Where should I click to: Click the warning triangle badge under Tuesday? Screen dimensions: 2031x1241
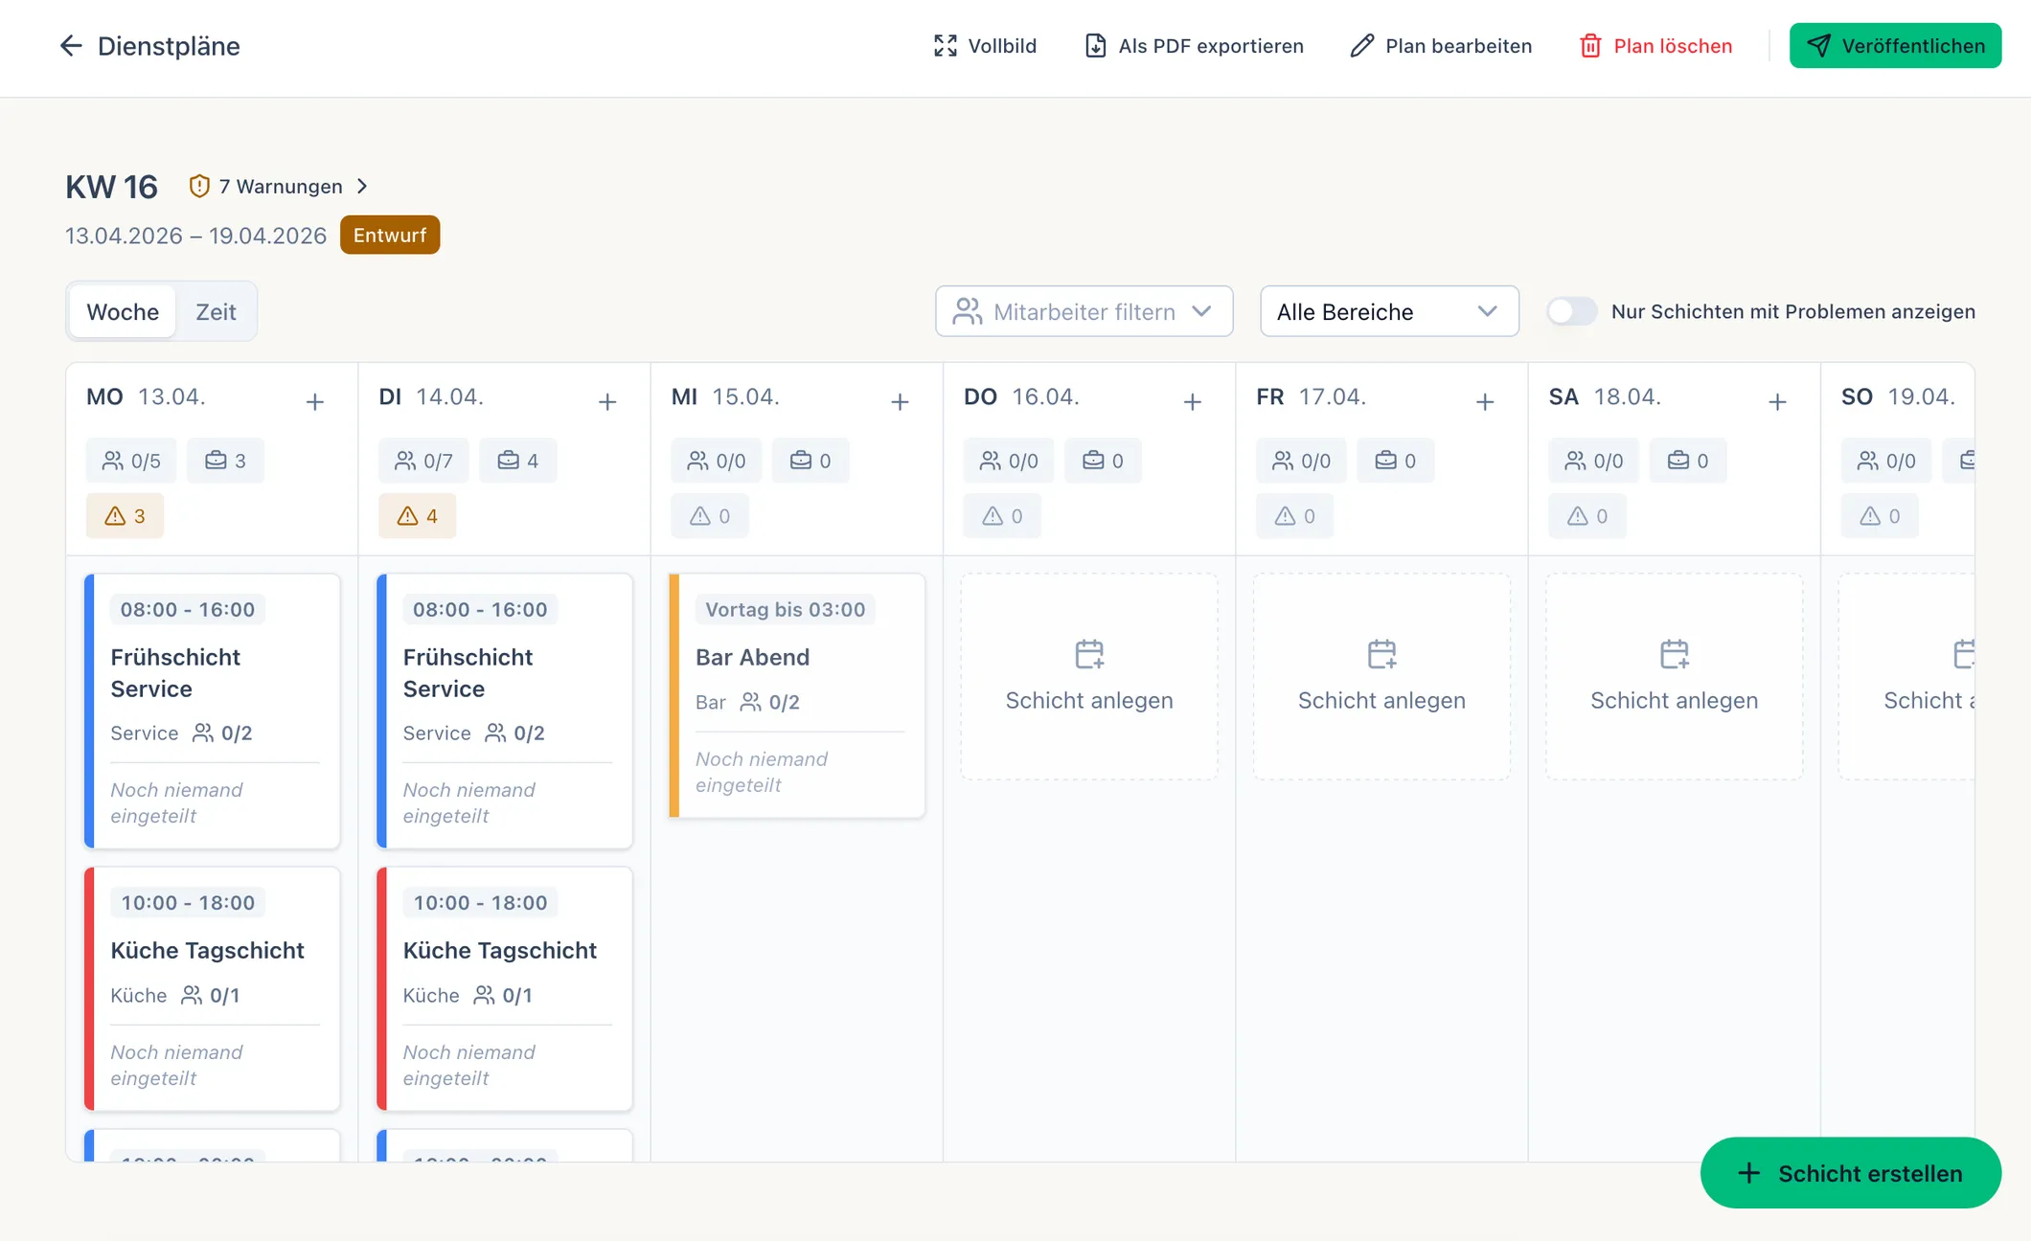pos(418,516)
